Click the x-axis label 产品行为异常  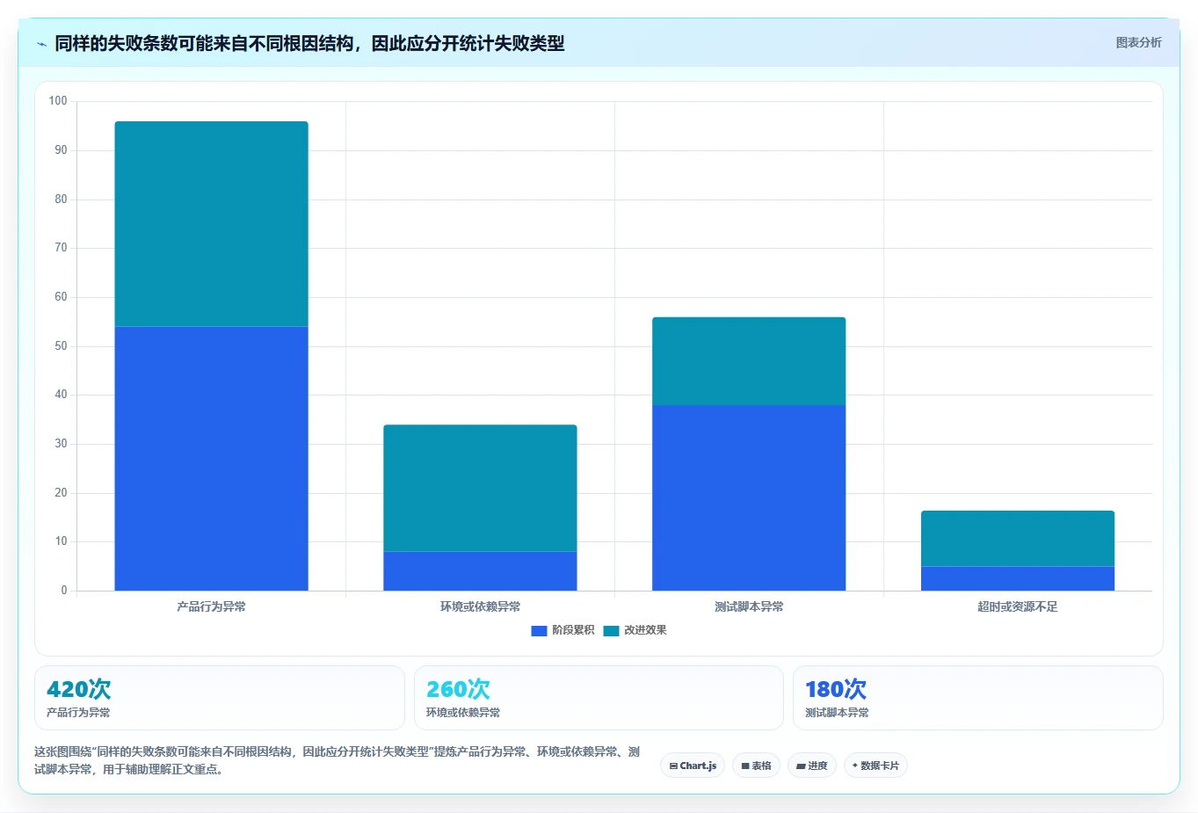pyautogui.click(x=211, y=606)
